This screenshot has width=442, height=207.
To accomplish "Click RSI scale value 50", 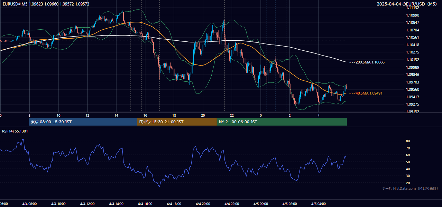I will coord(408,162).
